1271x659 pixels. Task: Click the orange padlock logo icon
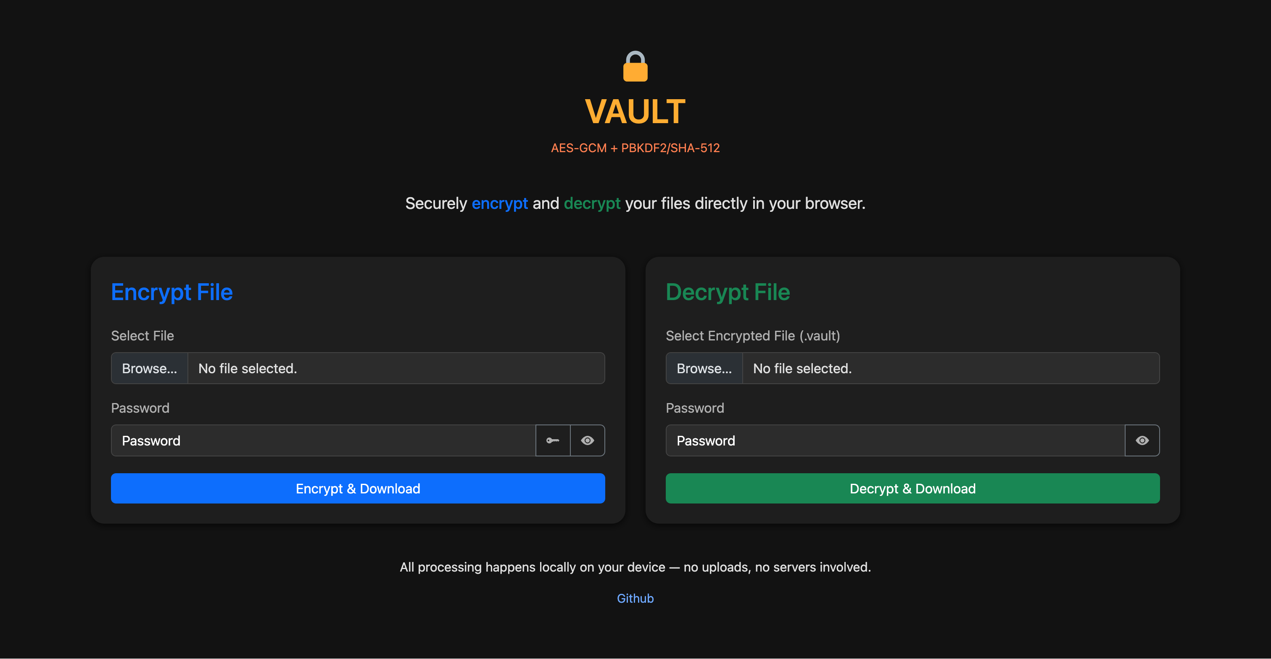tap(635, 66)
